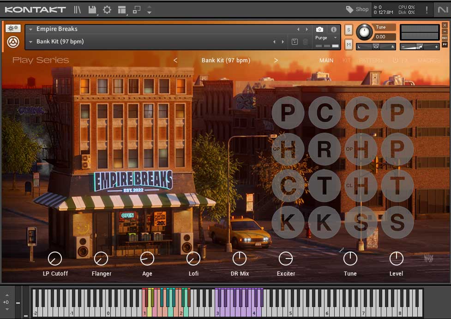This screenshot has height=319, width=451.
Task: Trigger the top-left P pad
Action: [x=288, y=113]
